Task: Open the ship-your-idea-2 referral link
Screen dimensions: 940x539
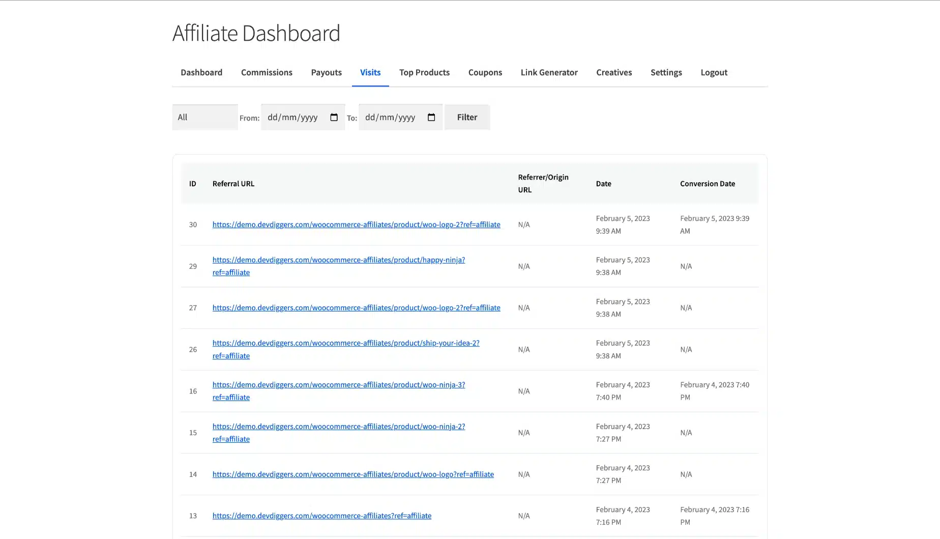Action: [345, 344]
